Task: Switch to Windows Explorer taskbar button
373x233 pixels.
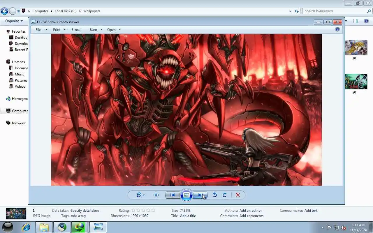Action: point(44,227)
